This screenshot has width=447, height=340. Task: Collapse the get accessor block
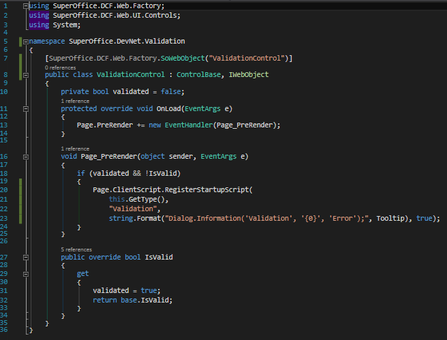[26, 274]
